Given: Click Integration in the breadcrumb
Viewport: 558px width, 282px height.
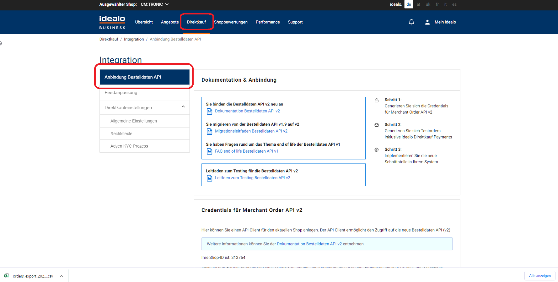Looking at the screenshot, I should pos(134,39).
